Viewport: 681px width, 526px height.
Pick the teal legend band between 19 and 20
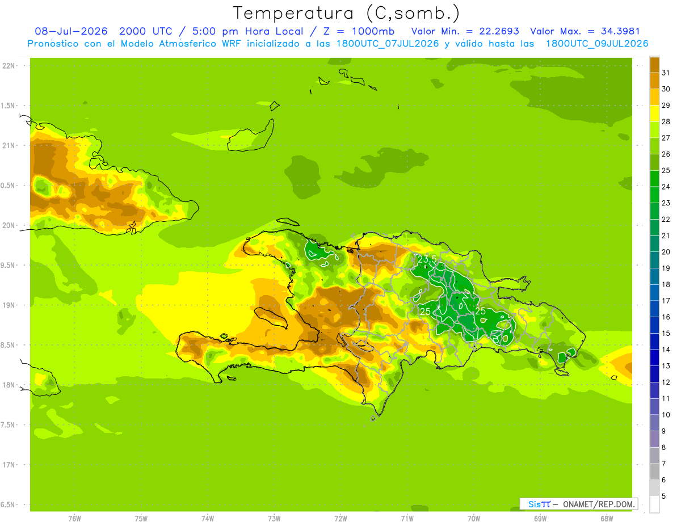click(654, 260)
